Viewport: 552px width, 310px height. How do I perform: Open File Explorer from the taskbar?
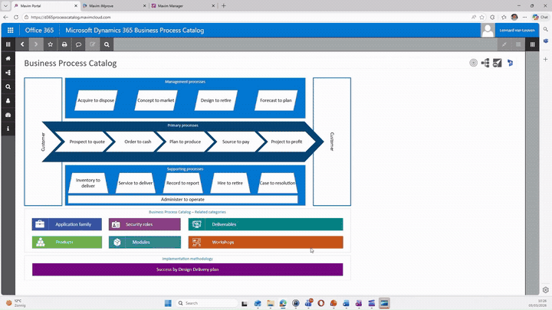click(271, 303)
